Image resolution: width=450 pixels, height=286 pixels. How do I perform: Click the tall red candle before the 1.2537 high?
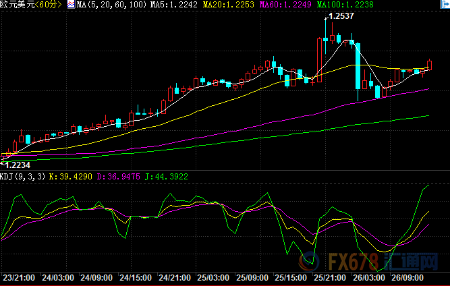tap(319, 60)
